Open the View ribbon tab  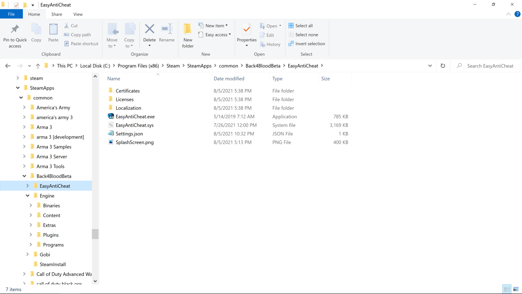(x=78, y=14)
